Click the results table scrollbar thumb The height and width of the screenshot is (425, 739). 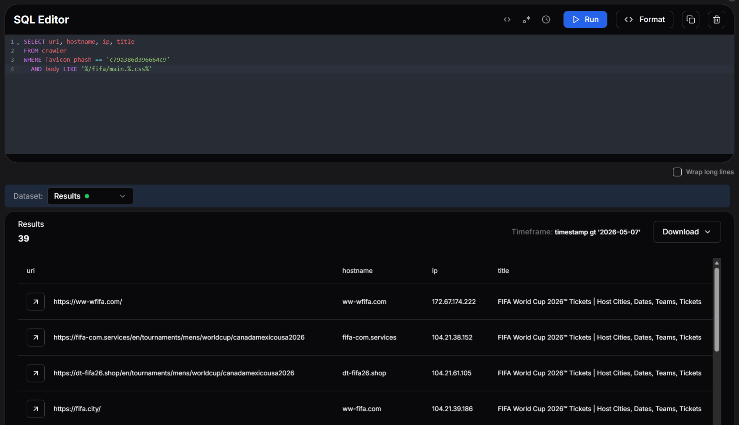point(716,310)
